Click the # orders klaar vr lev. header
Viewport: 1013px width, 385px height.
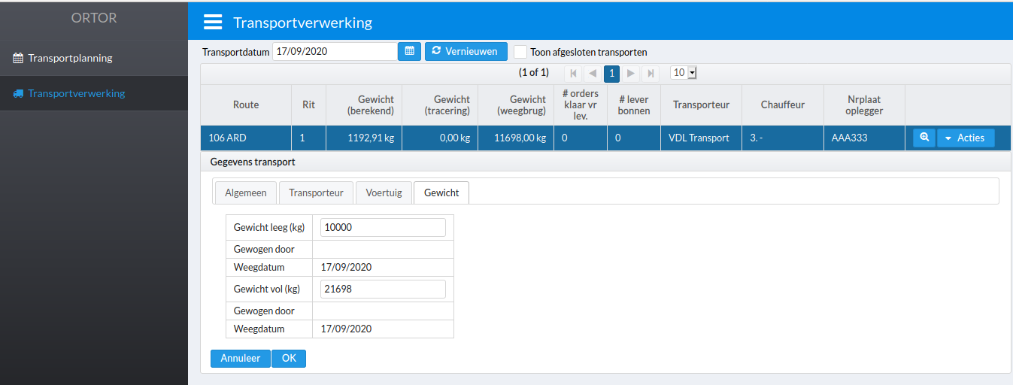581,105
